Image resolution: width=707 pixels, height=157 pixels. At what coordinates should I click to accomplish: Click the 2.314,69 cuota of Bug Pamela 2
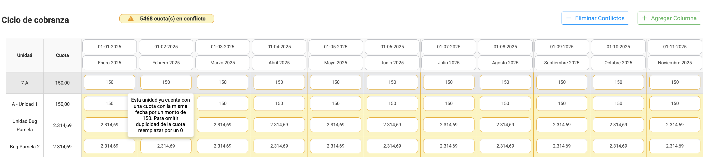point(62,146)
